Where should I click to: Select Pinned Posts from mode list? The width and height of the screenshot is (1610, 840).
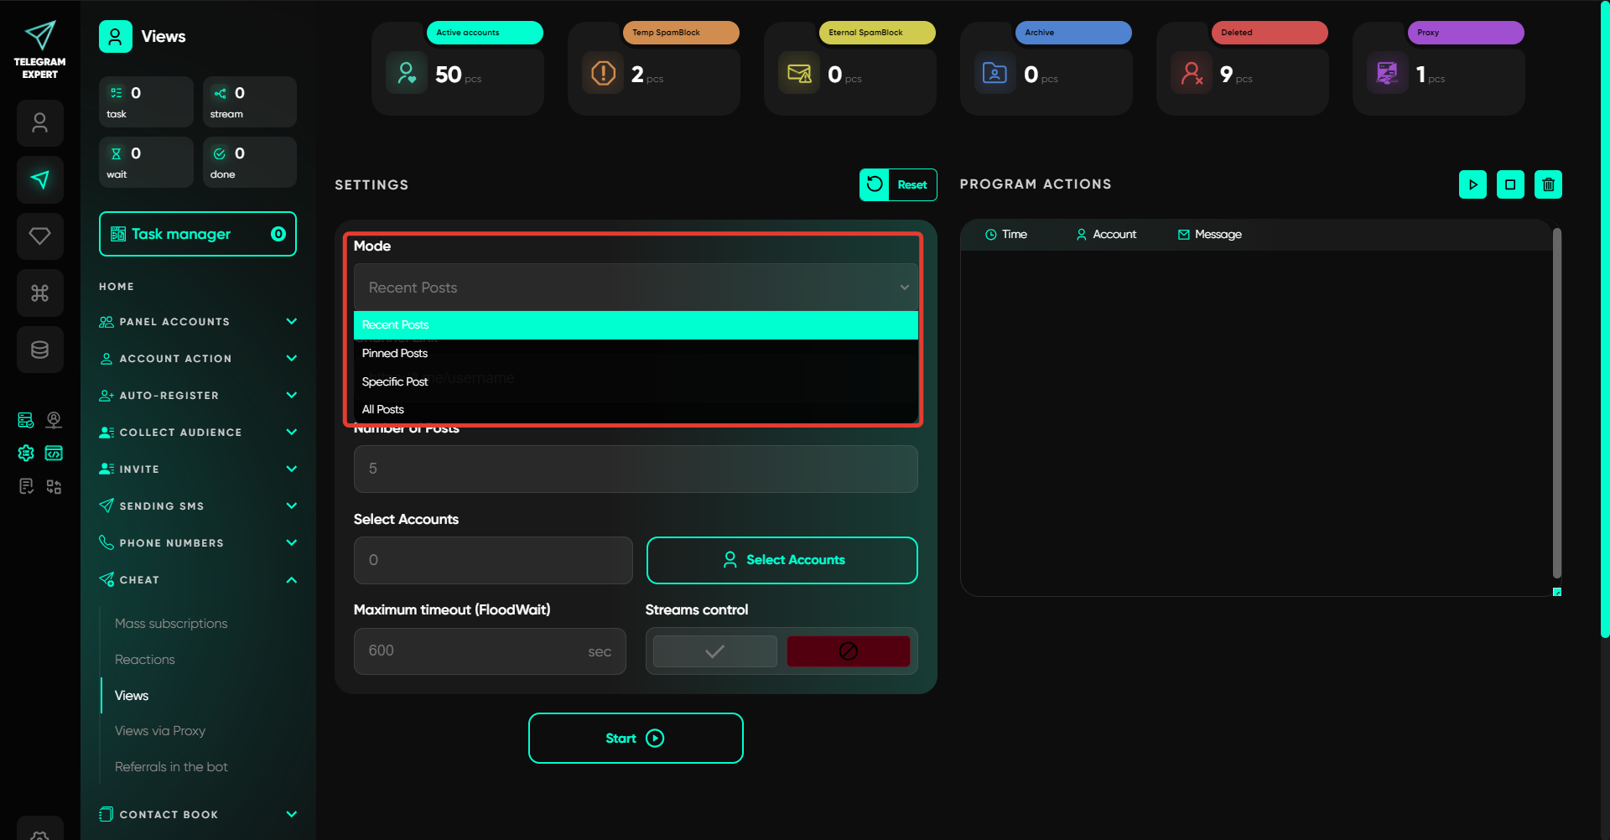(395, 353)
